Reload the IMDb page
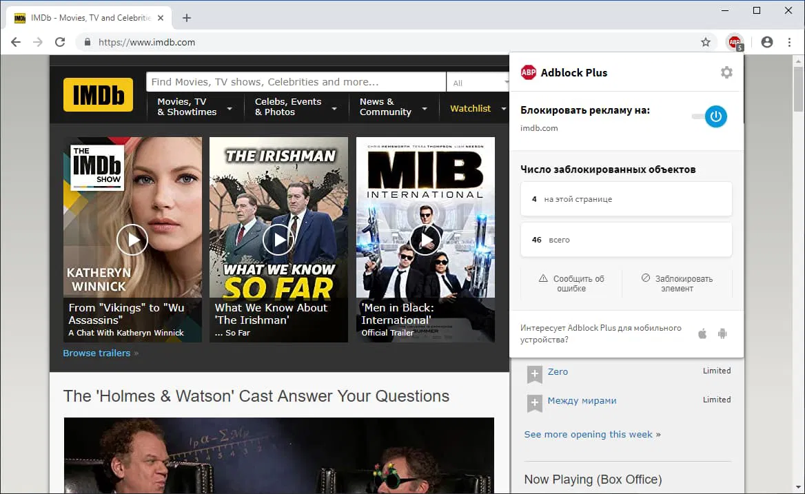The image size is (805, 494). tap(60, 42)
